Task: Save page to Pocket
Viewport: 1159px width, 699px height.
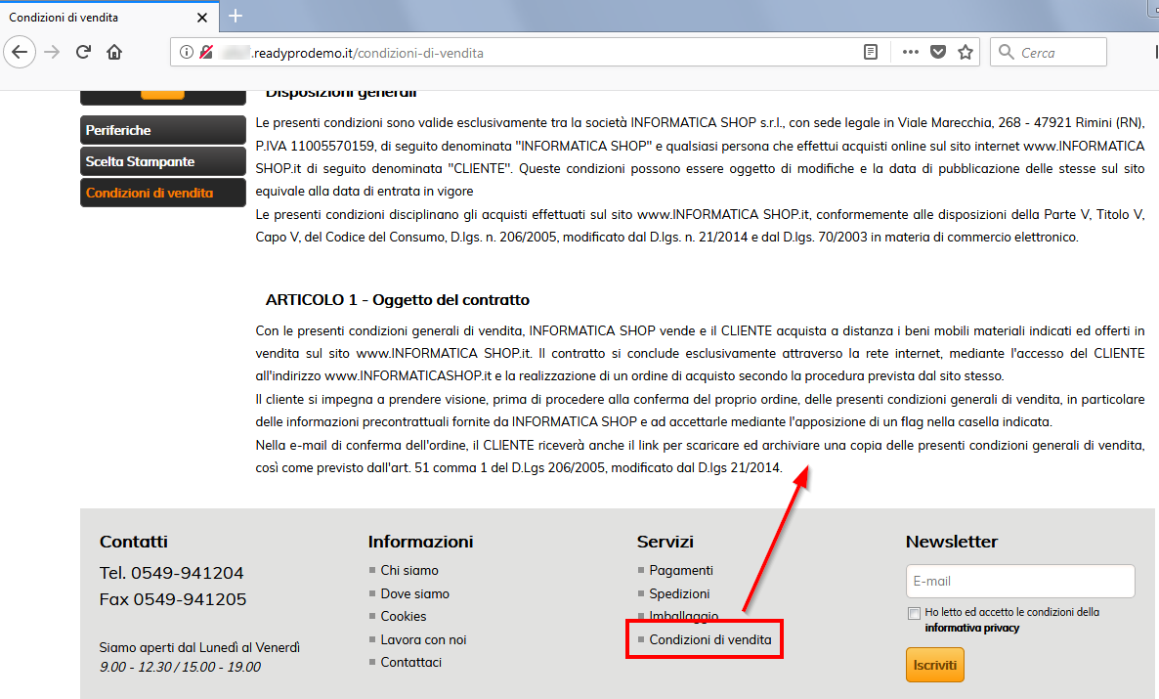Action: 938,52
